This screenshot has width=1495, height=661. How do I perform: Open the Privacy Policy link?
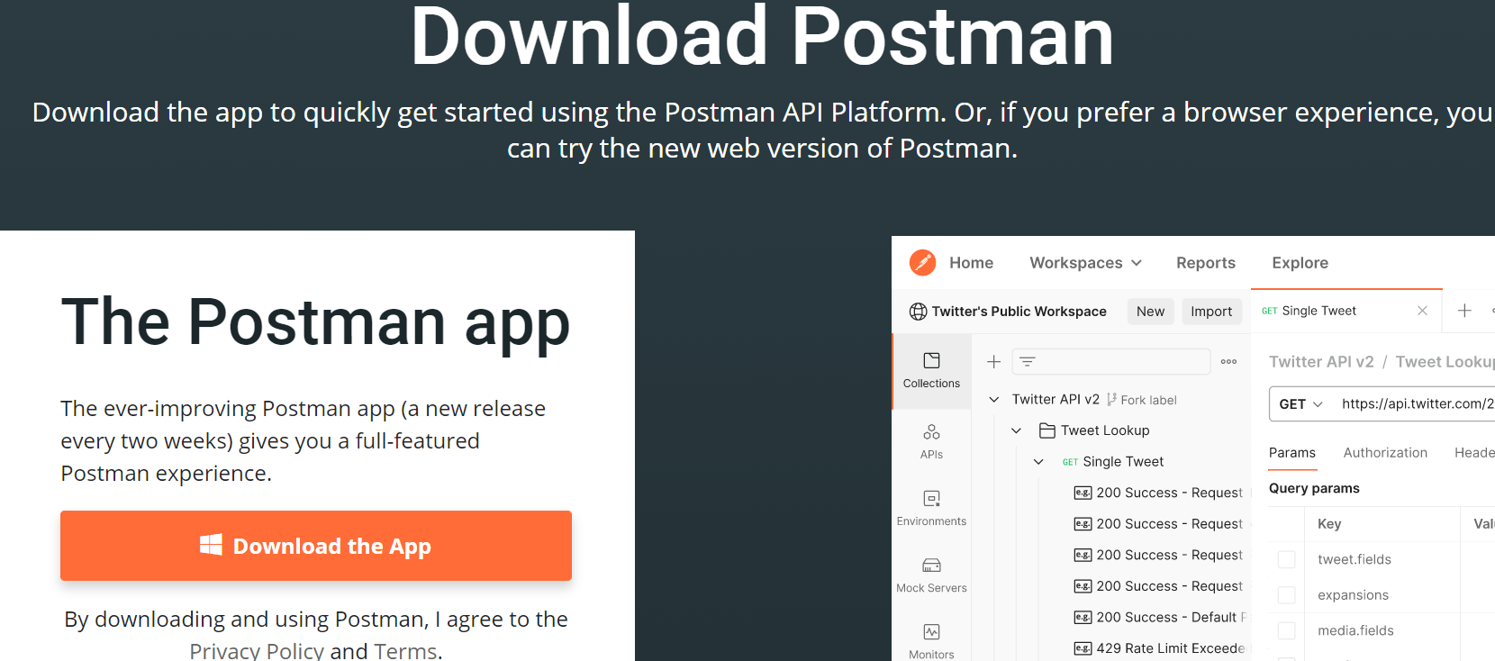(x=257, y=650)
